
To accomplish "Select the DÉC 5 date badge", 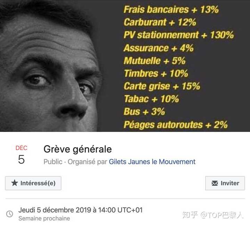I will pos(21,155).
